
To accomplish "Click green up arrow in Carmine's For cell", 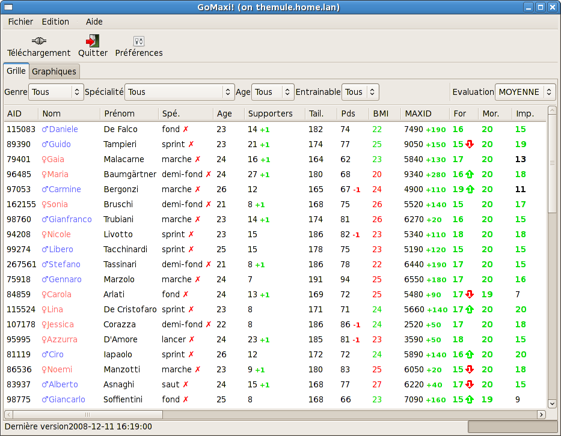I will (470, 189).
